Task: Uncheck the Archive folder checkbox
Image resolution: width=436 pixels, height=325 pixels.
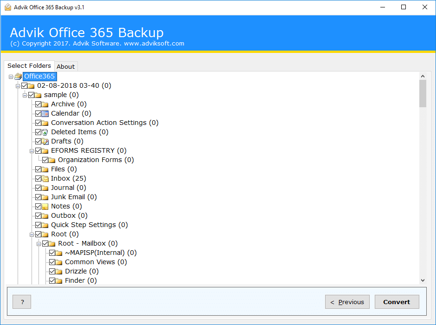Action: pos(38,104)
